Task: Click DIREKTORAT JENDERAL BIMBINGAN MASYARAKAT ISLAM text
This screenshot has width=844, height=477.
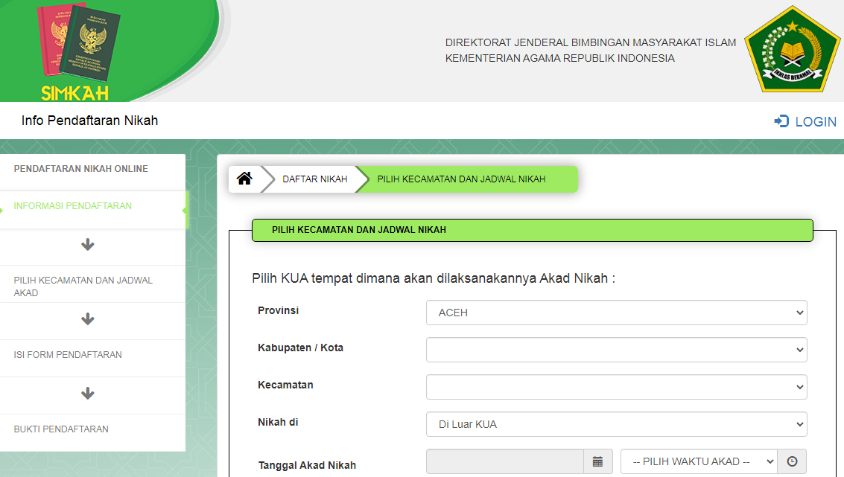Action: (x=591, y=42)
